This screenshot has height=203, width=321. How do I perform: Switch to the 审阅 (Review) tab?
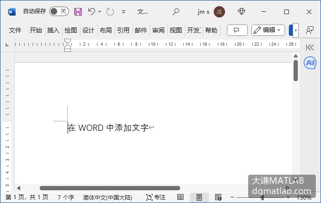158,30
